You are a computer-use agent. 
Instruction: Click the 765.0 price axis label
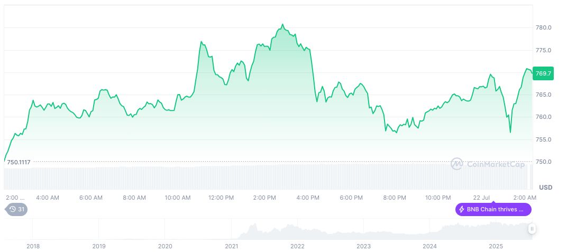543,95
